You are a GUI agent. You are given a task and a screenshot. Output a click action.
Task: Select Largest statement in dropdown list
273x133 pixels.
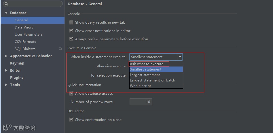145,75
